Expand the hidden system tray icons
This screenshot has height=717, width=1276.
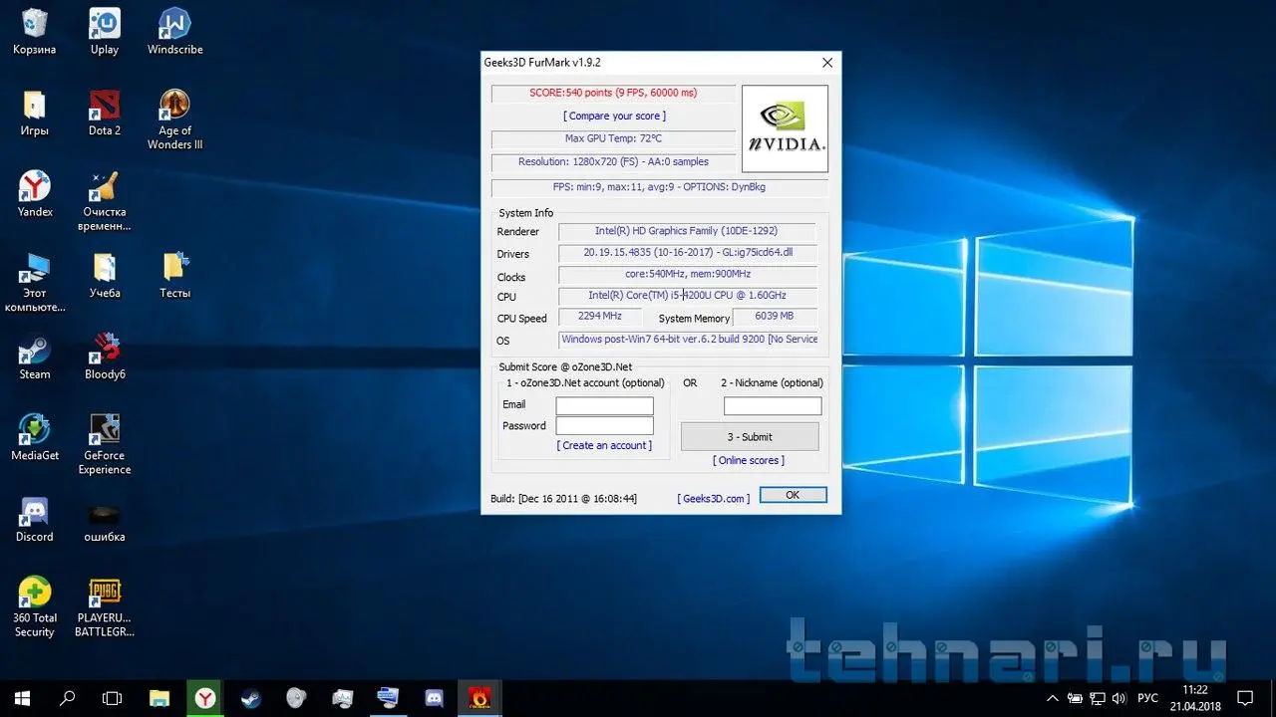pyautogui.click(x=1052, y=698)
